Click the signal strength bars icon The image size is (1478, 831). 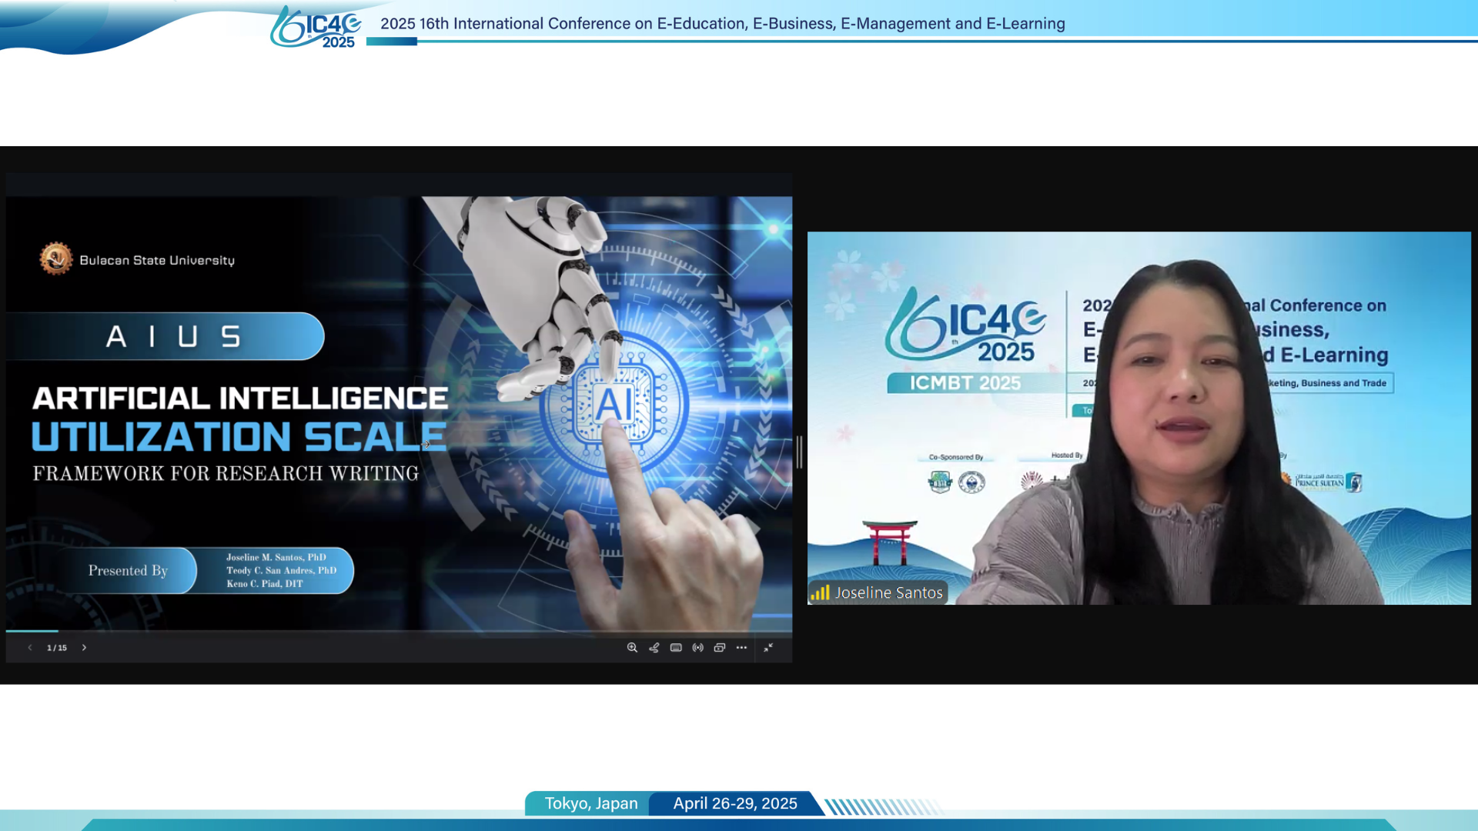pyautogui.click(x=820, y=592)
